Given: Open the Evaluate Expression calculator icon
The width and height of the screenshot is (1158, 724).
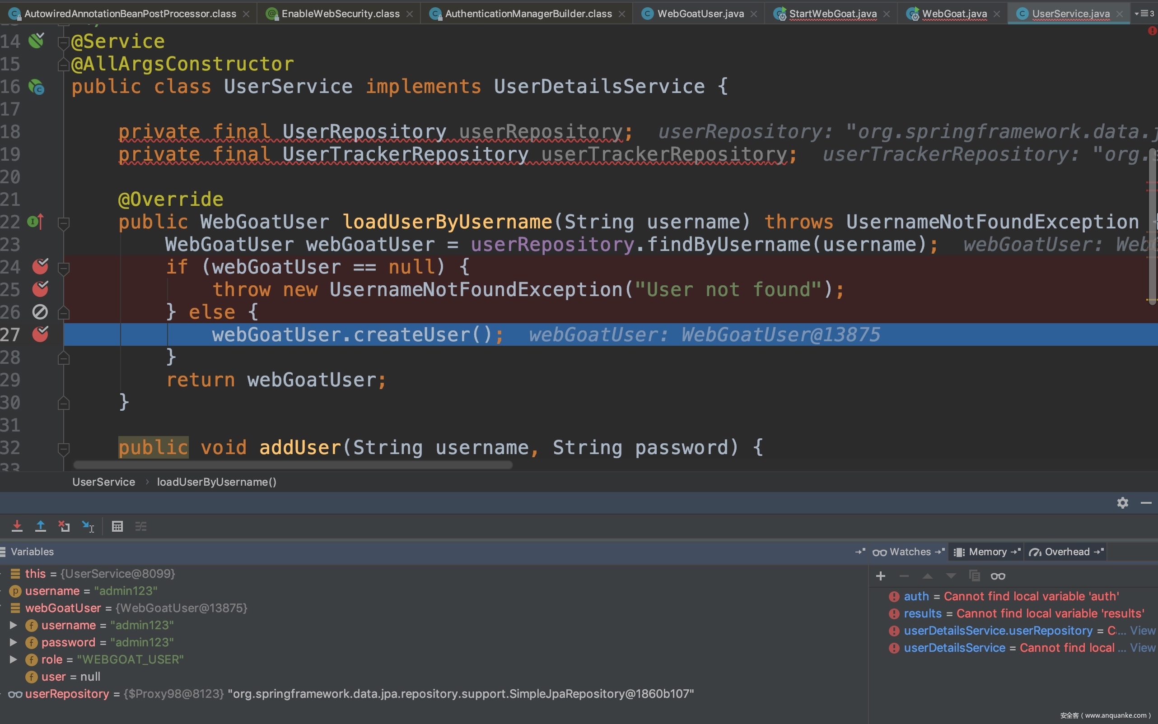Looking at the screenshot, I should coord(117,526).
